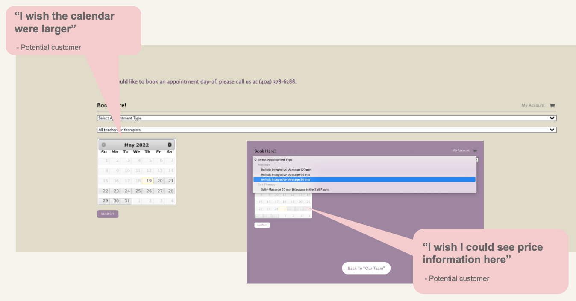Click the phone number (404) 378-6288

(277, 81)
